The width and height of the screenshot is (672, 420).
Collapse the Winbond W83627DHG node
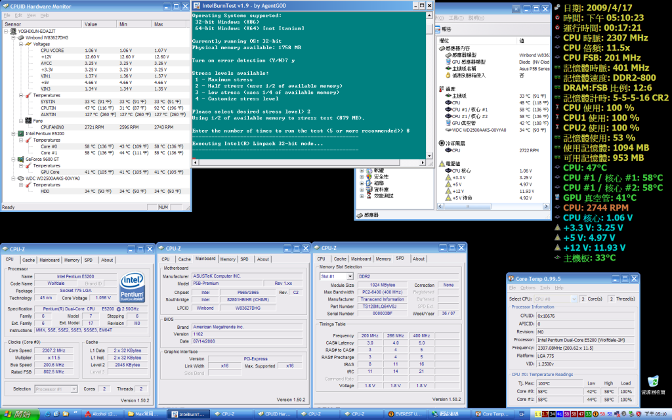[x=13, y=37]
